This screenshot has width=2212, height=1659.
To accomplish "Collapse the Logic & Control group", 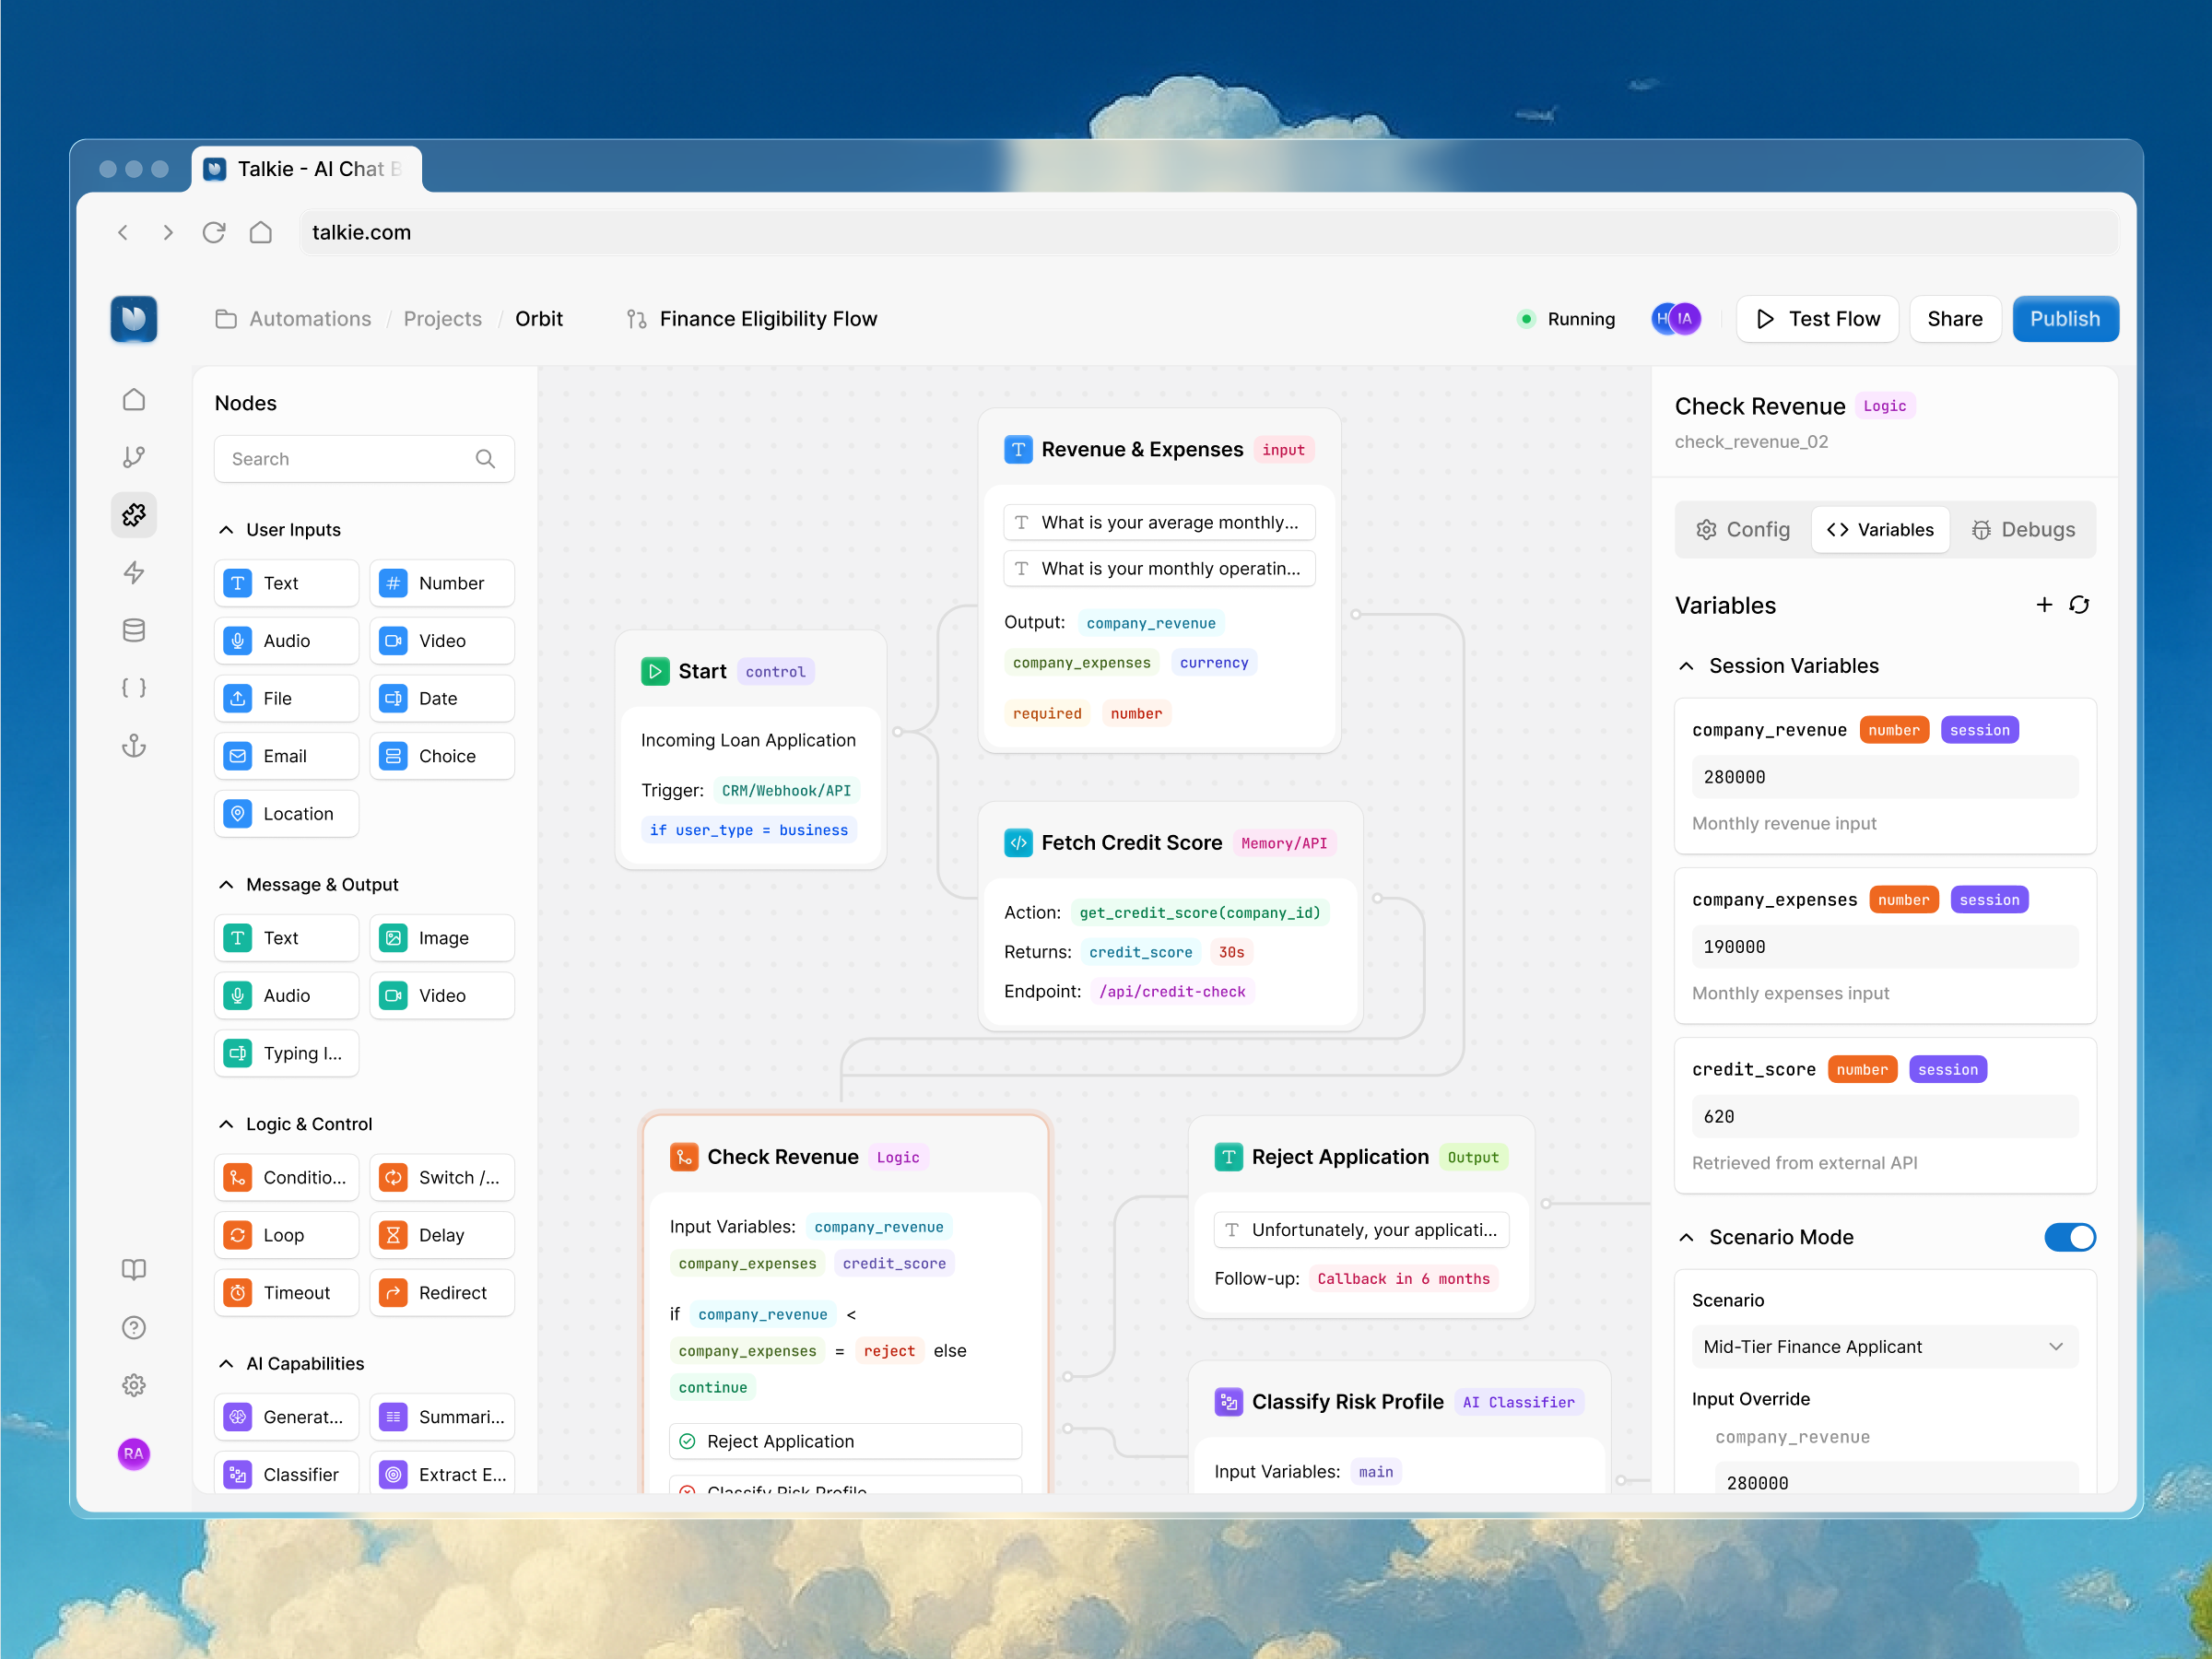I will click(227, 1124).
